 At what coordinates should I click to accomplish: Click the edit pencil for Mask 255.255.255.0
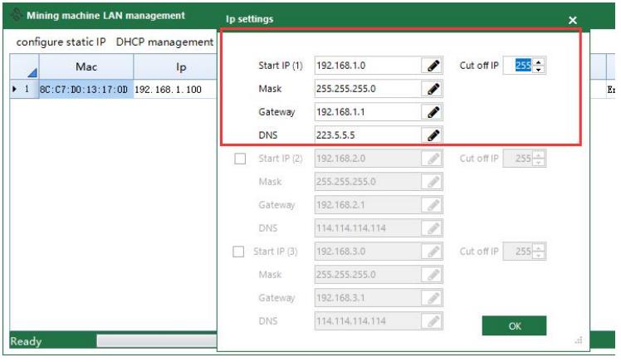point(433,87)
